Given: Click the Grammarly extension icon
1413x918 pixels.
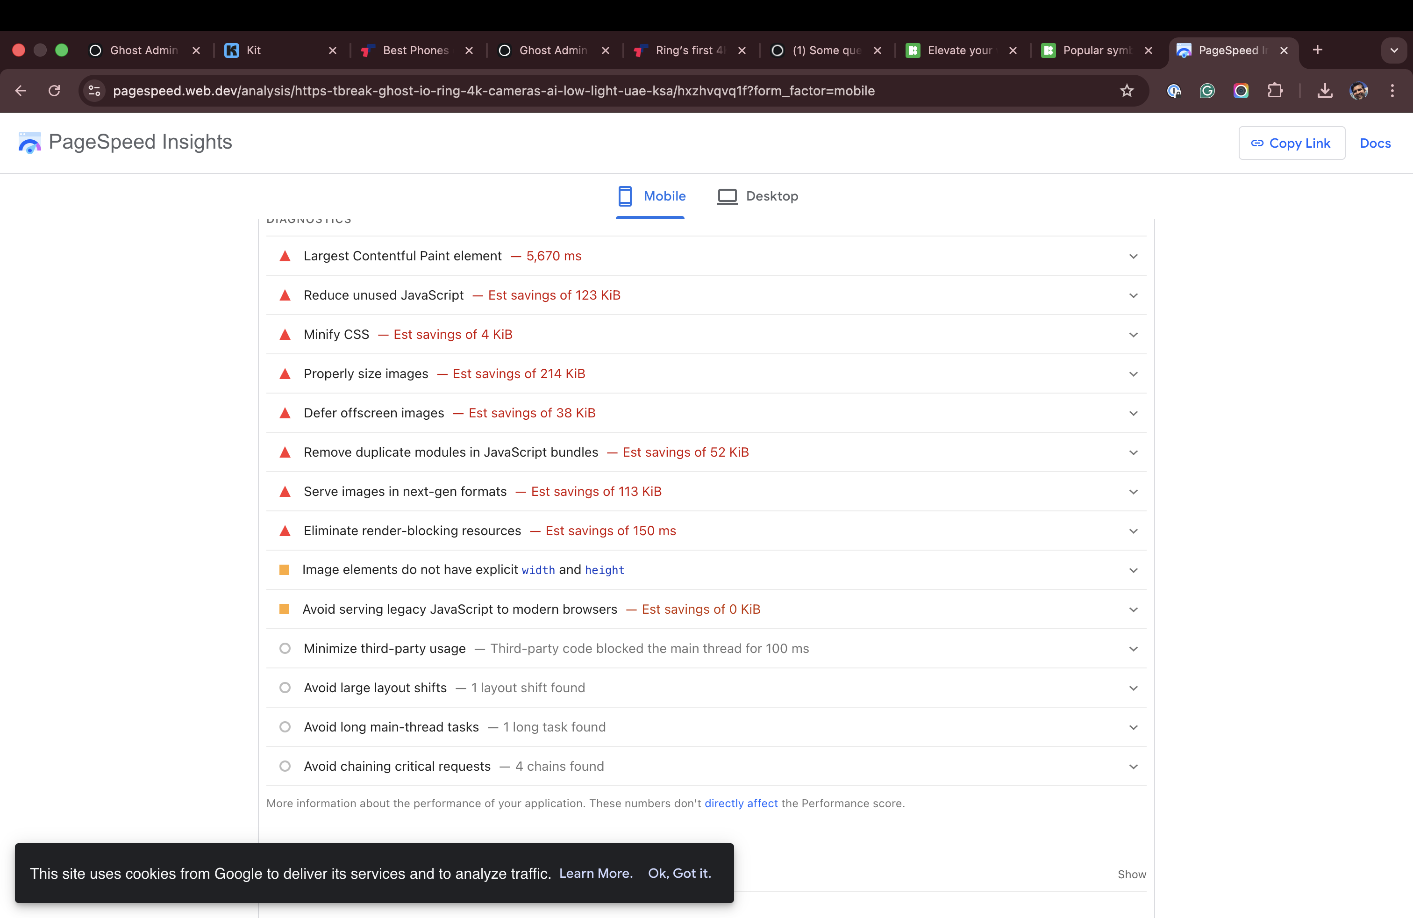Looking at the screenshot, I should pos(1207,91).
